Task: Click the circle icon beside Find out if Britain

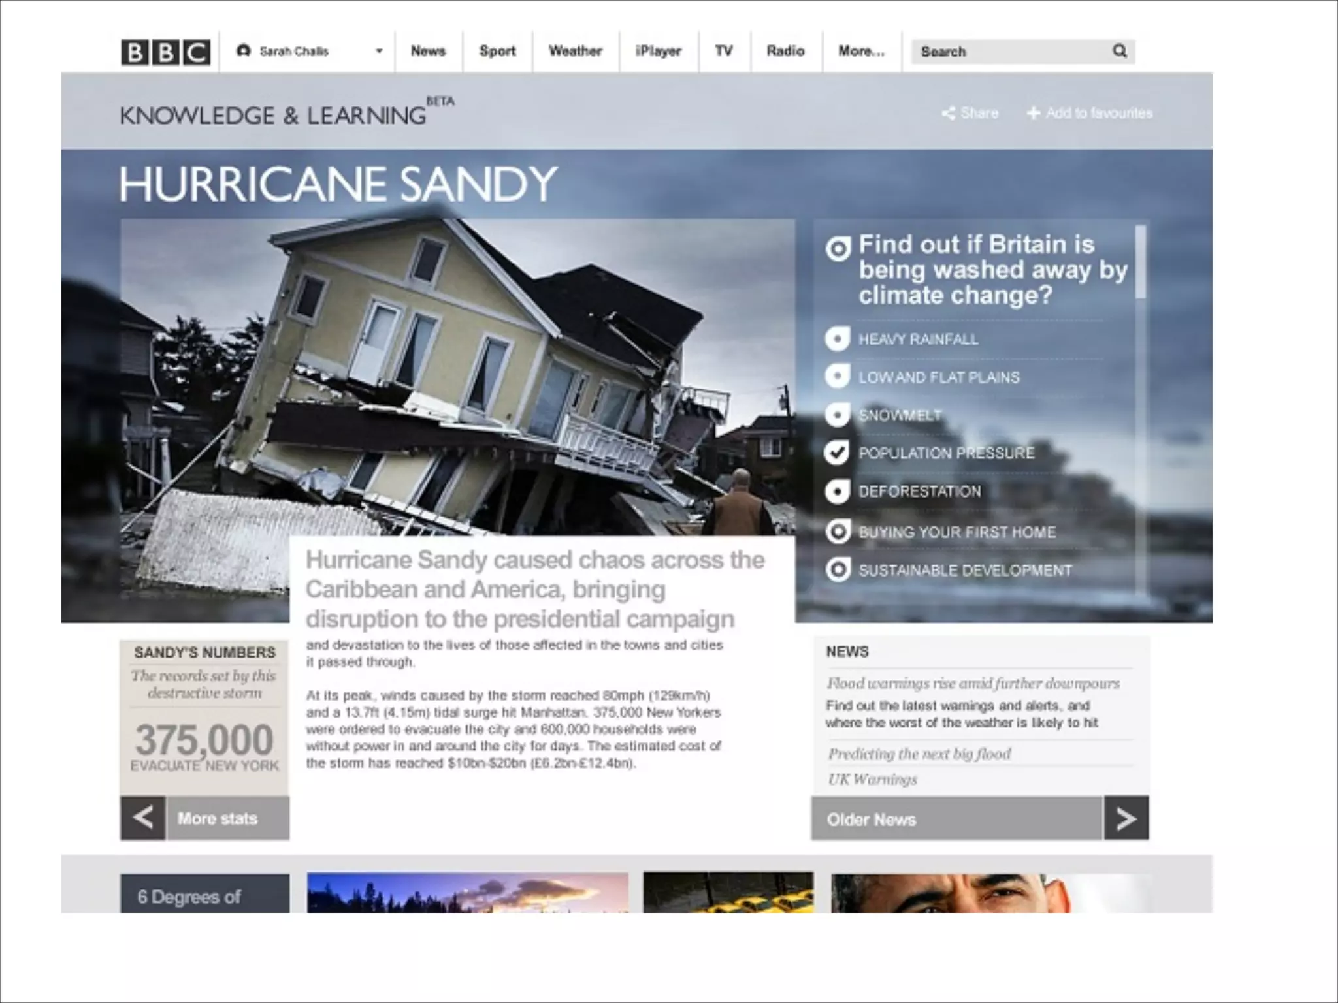Action: click(x=838, y=248)
